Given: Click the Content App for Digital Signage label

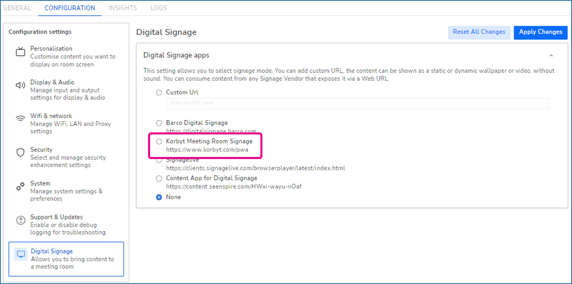Looking at the screenshot, I should (211, 178).
